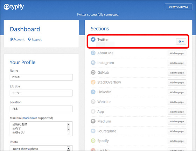Screen dimensions: 196x151
Task: Open View Your Page button
Action: pos(178,7)
